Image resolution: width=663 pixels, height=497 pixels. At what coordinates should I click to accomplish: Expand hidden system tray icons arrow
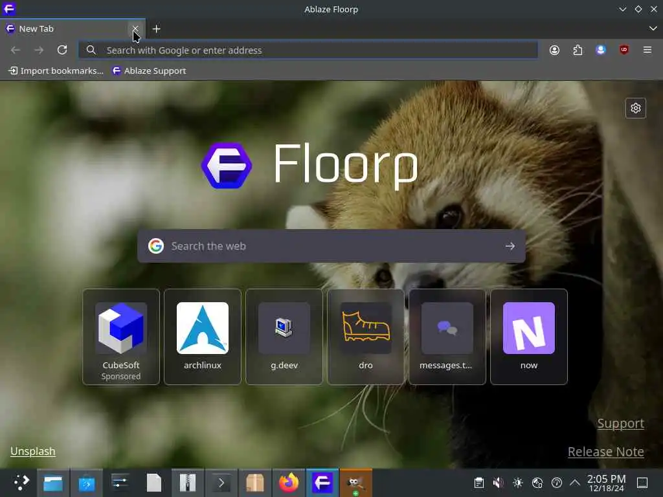[575, 483]
